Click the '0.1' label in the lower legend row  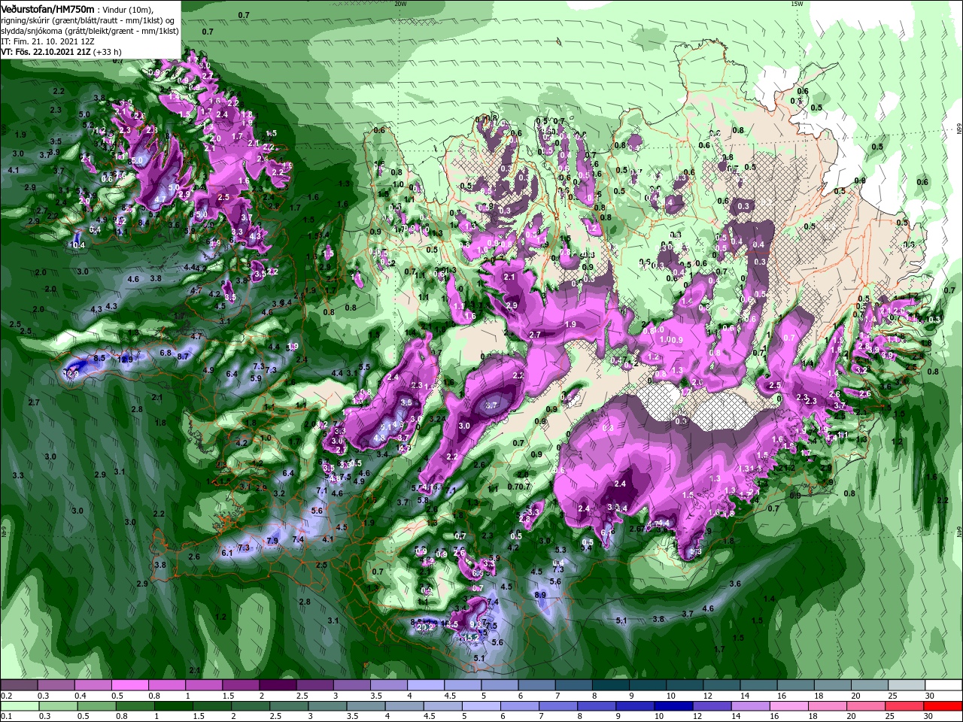click(6, 717)
